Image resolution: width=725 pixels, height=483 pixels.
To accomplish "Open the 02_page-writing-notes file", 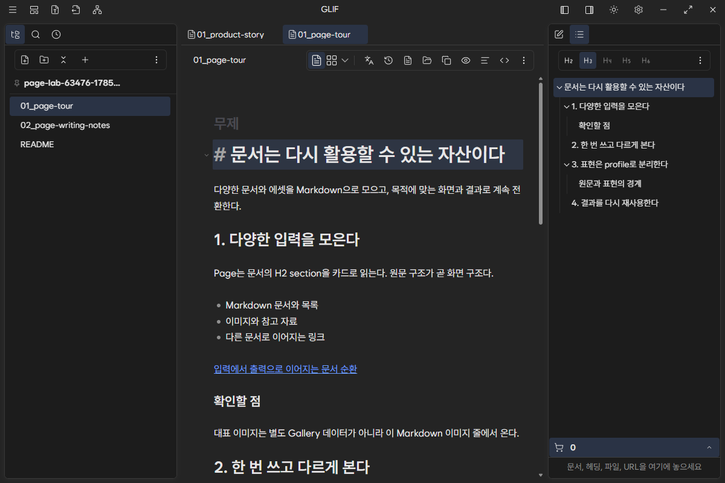I will [x=90, y=125].
